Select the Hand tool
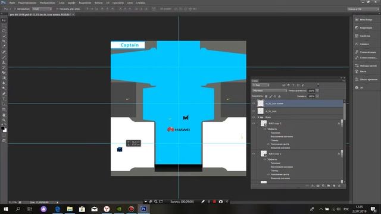 [x=4, y=115]
